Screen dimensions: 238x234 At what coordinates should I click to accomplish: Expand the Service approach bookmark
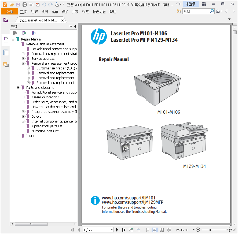click(23, 58)
